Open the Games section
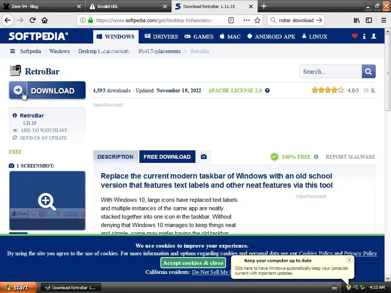The height and width of the screenshot is (293, 391). tap(199, 37)
